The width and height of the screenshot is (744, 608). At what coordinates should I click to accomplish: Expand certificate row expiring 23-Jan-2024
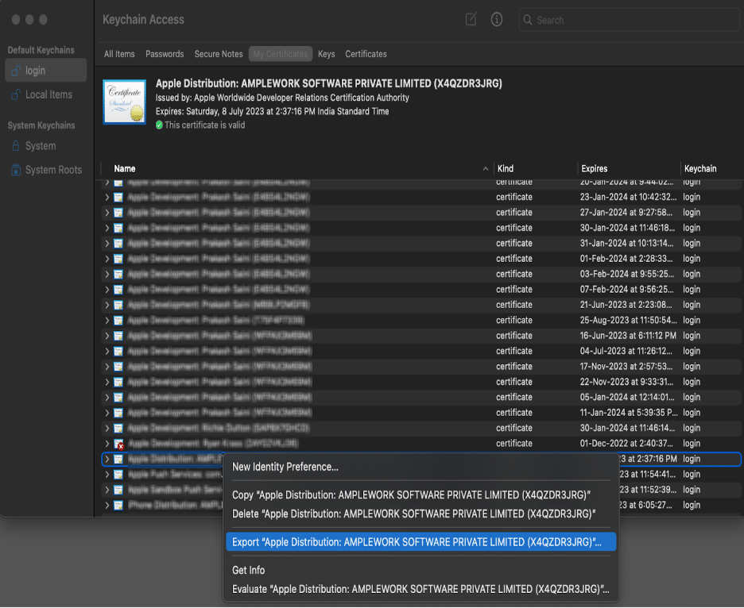click(x=107, y=197)
